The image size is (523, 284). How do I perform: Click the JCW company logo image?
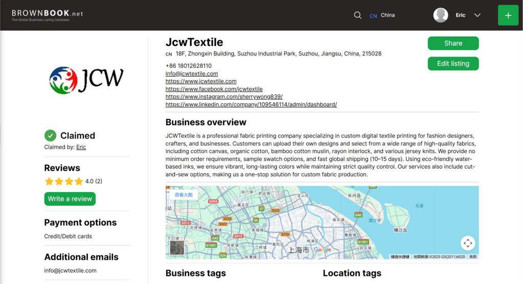tap(86, 80)
